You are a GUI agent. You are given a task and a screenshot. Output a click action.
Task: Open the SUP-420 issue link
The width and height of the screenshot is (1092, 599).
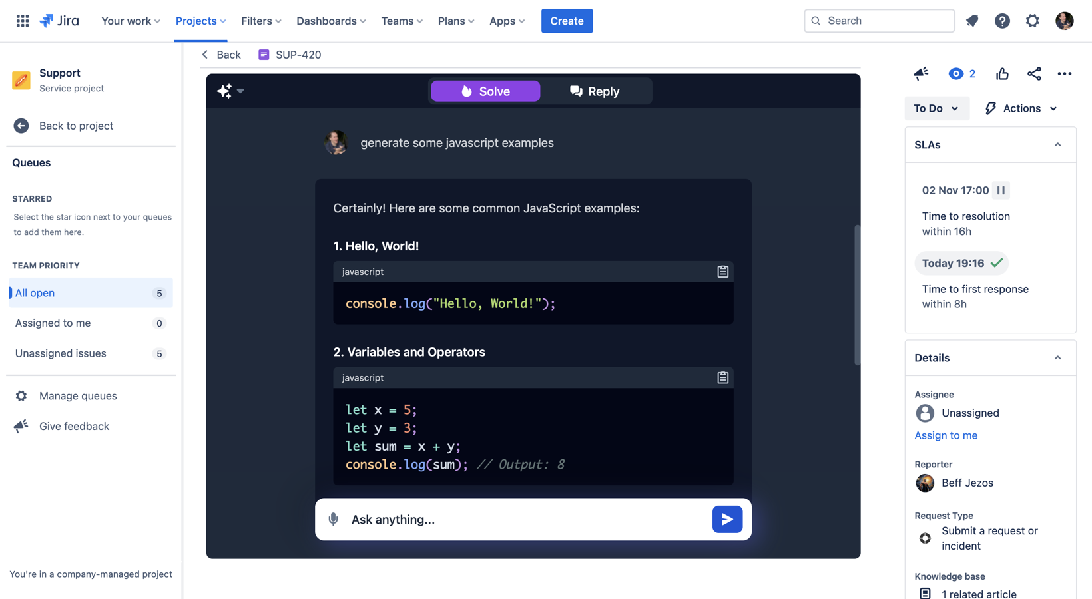click(298, 55)
